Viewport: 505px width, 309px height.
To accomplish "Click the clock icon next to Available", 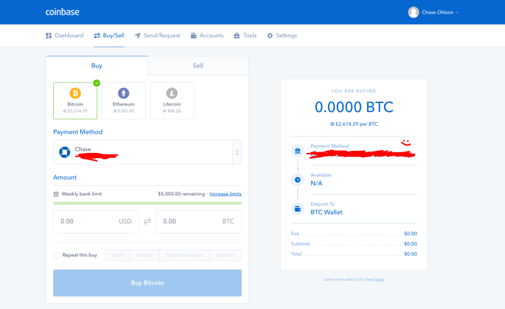I will click(298, 180).
